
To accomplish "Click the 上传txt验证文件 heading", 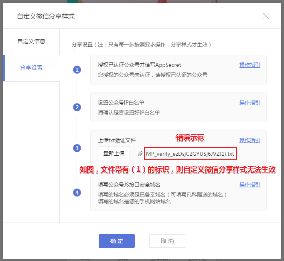I will [x=117, y=140].
